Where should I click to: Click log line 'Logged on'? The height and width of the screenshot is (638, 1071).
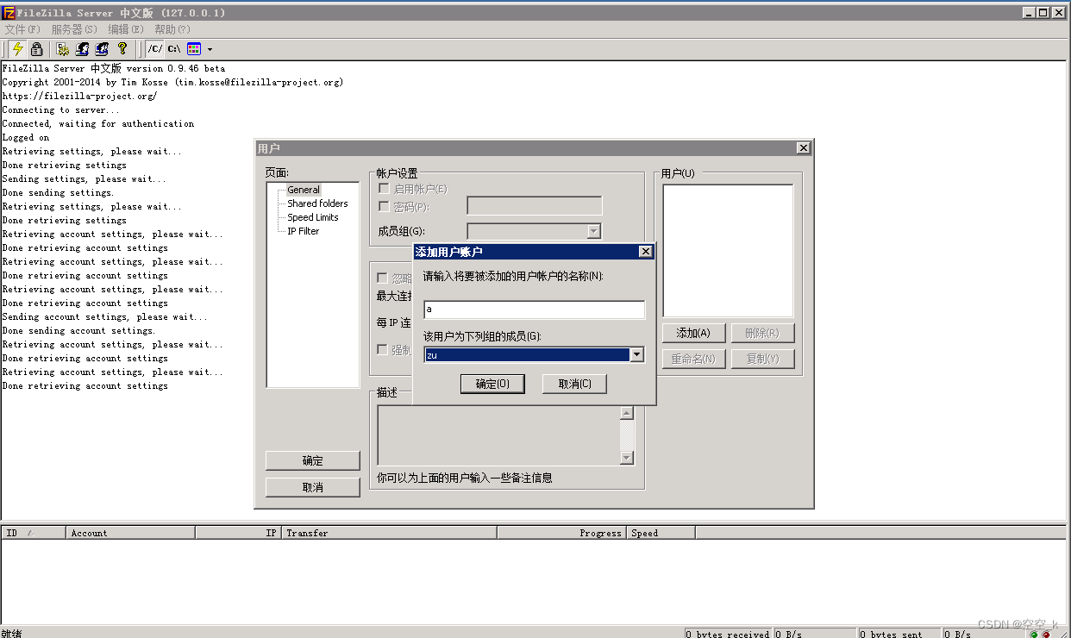pyautogui.click(x=26, y=137)
